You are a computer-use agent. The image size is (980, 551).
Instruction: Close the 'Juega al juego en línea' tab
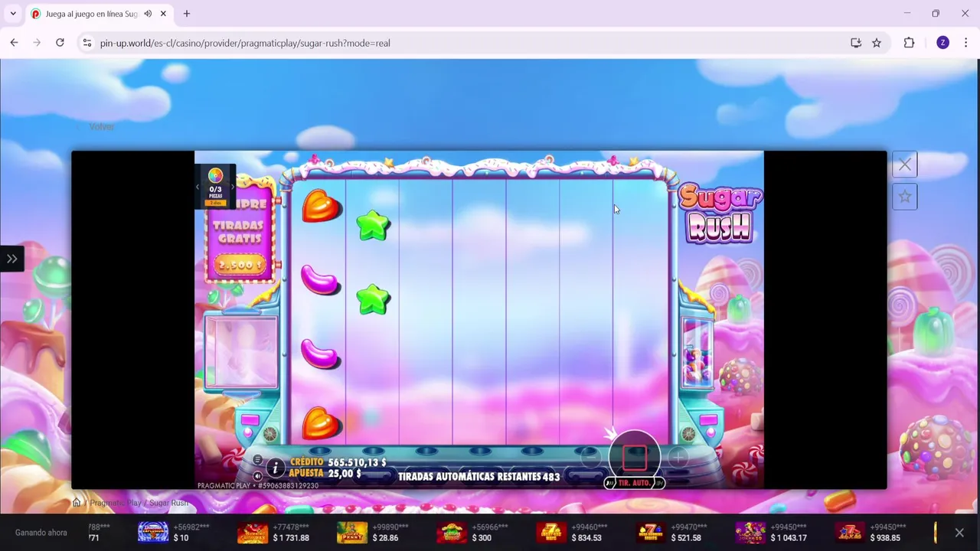(163, 14)
